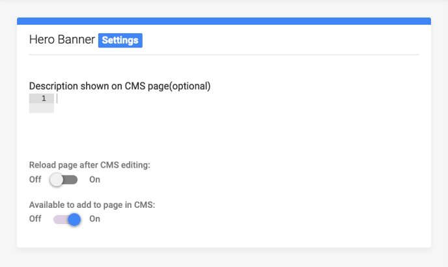Click the On label beside Reload page toggle

(x=94, y=179)
